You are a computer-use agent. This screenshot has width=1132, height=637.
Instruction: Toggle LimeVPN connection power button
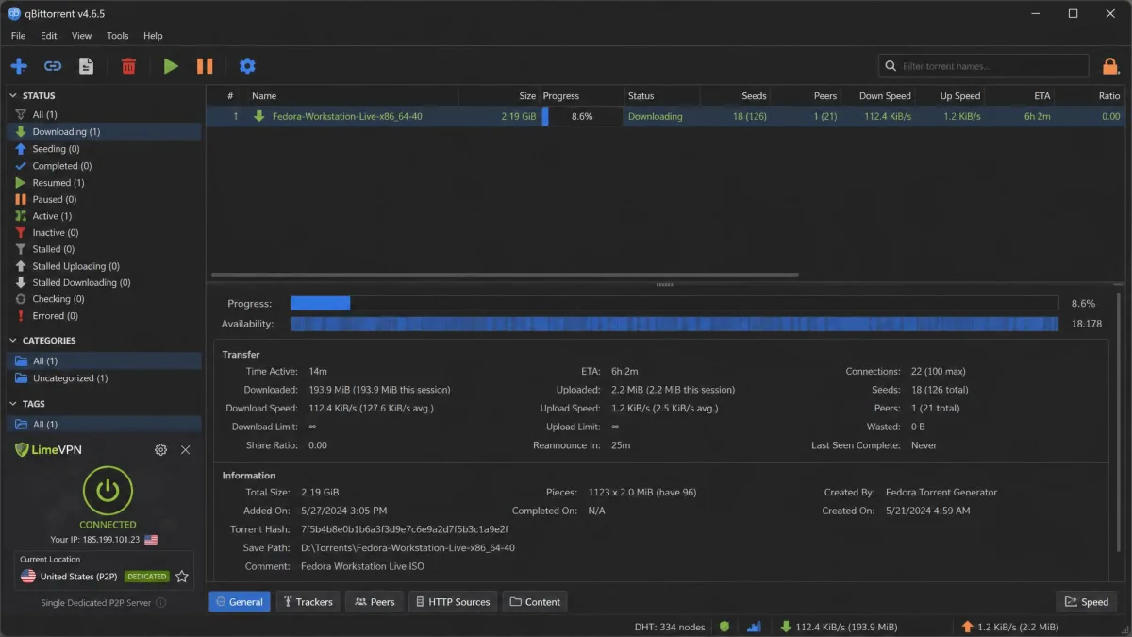(x=108, y=490)
